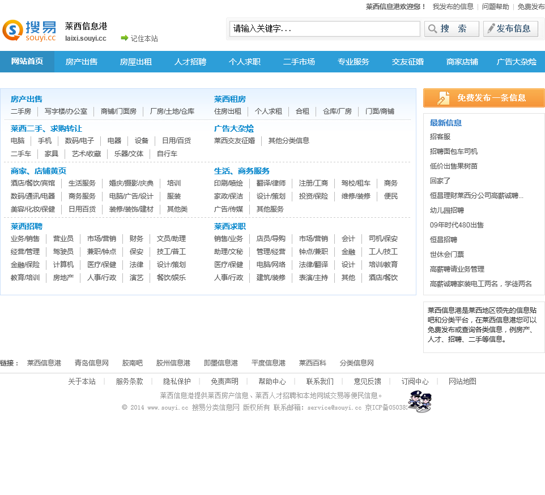Click 我发布的信息 in the top bar
The height and width of the screenshot is (495, 545).
[453, 7]
